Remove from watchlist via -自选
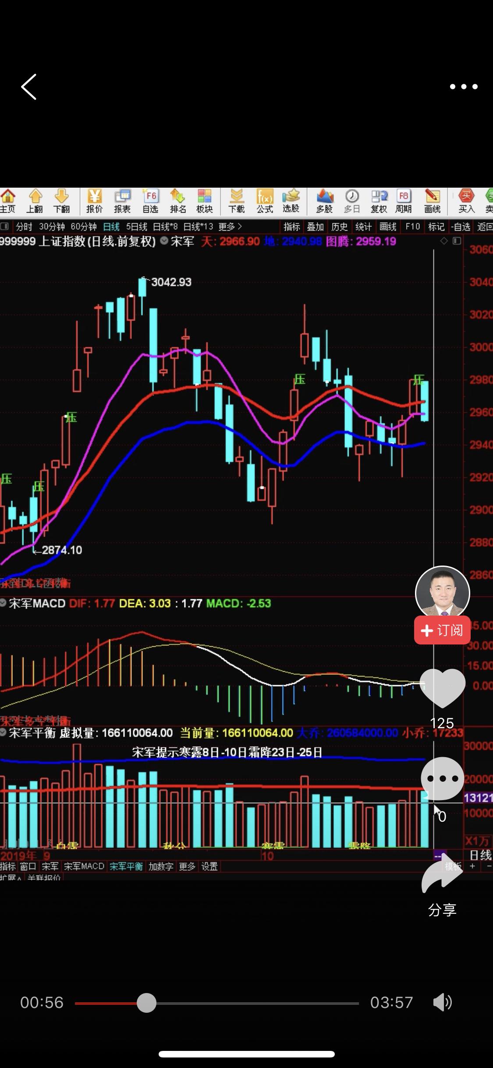The image size is (493, 1068). point(461,227)
